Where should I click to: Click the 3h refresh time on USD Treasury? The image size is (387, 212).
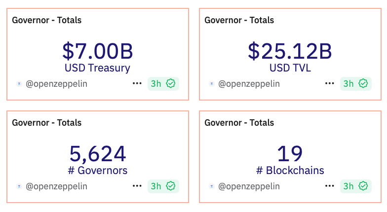point(156,84)
